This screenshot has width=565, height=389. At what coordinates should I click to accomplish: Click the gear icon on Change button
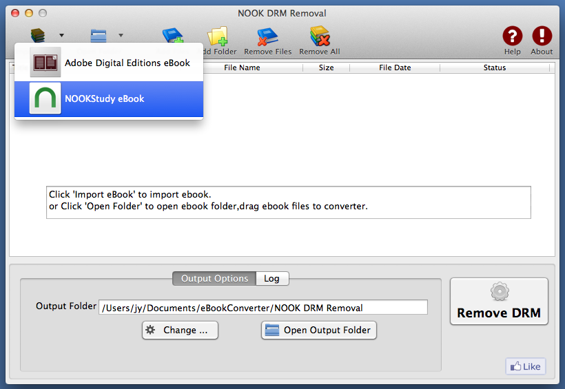[x=151, y=330]
